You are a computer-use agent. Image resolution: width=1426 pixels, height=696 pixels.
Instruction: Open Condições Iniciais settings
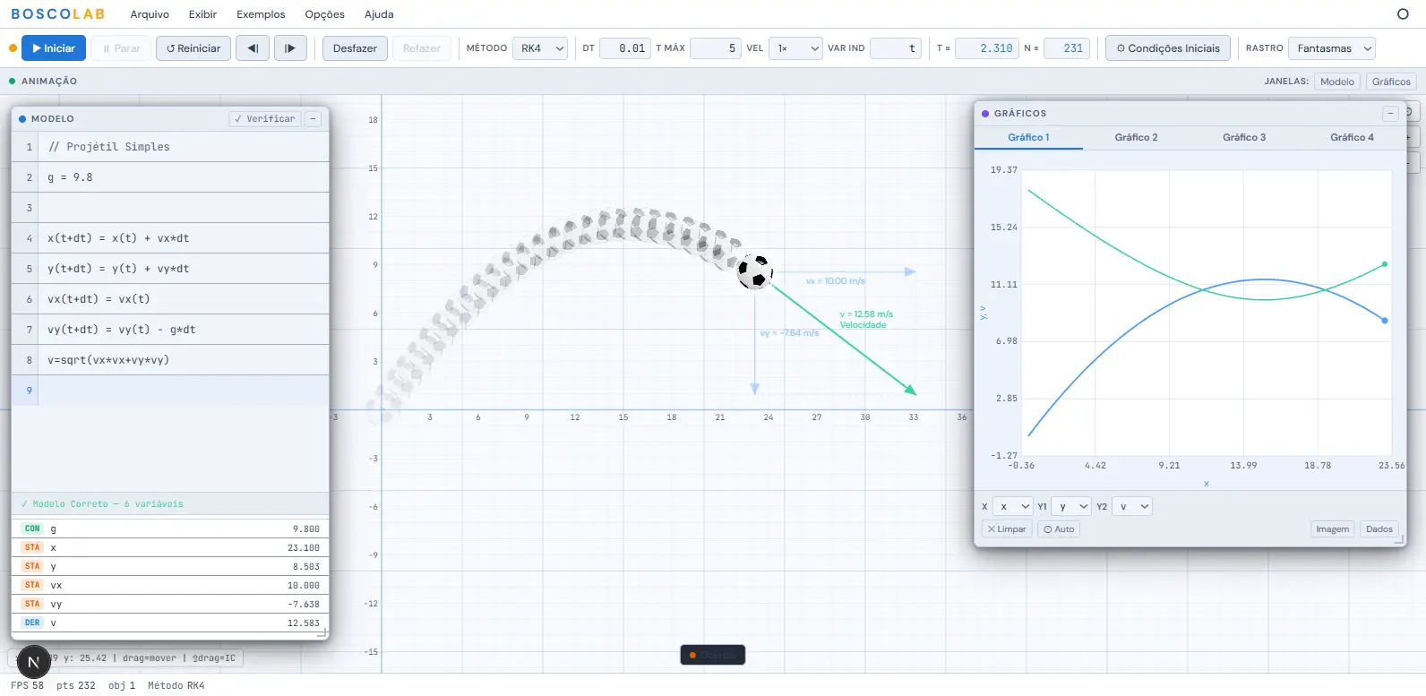(x=1167, y=48)
